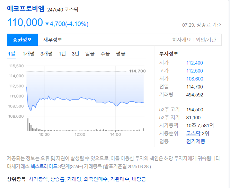This screenshot has height=188, width=230.
Task: Click the stock code 247540 코스닥
Action: [x=63, y=10]
